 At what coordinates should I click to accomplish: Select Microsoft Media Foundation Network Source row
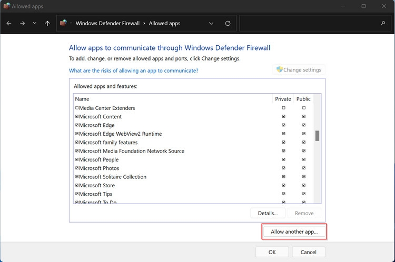click(193, 151)
